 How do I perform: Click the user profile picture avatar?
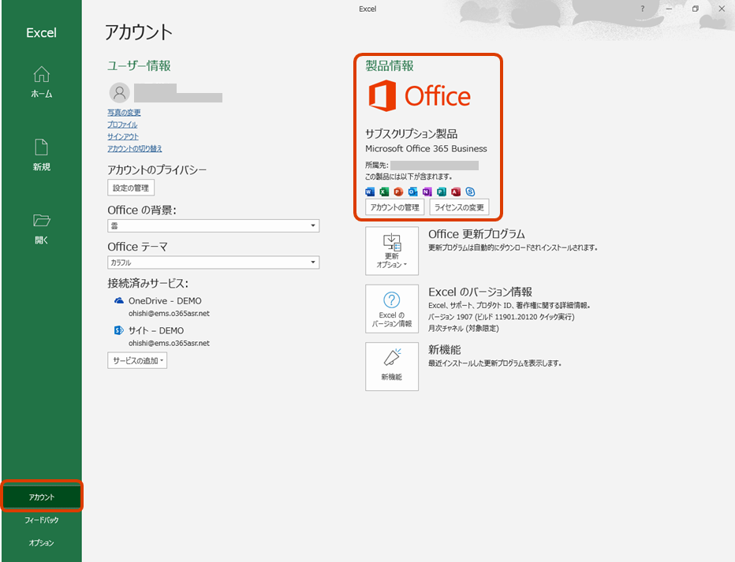[120, 93]
